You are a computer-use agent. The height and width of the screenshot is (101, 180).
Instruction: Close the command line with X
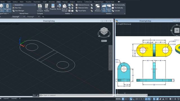35,95
